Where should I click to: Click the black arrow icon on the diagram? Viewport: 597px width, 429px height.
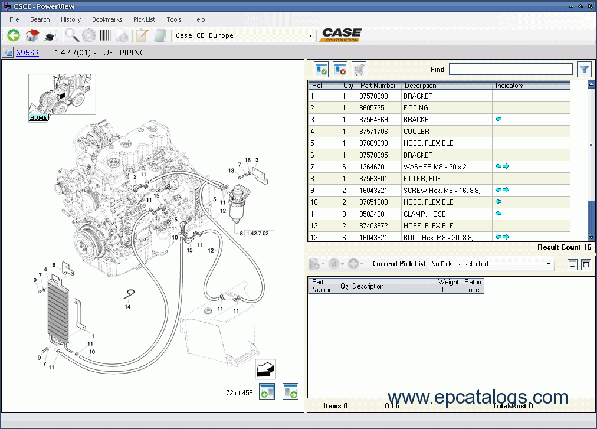[265, 369]
